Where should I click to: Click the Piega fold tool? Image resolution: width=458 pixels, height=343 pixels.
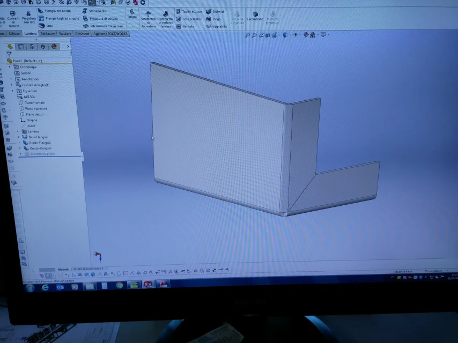tap(213, 19)
